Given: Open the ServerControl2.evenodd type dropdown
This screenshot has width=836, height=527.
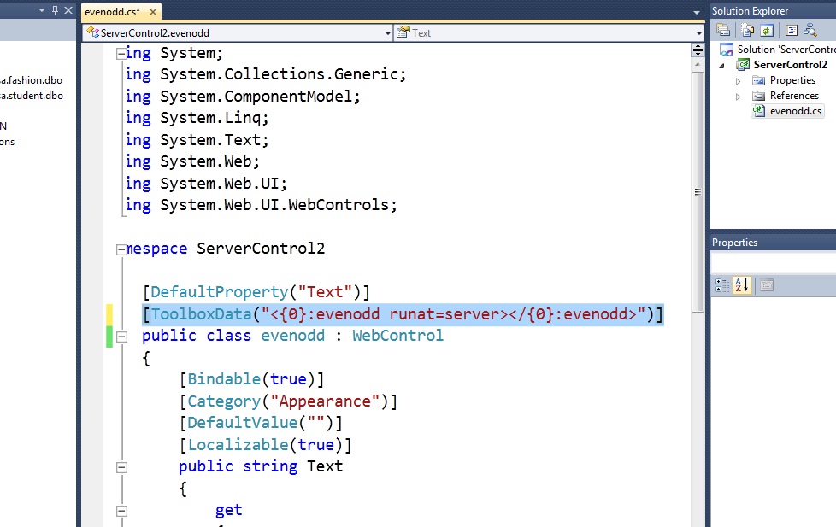Looking at the screenshot, I should 386,32.
